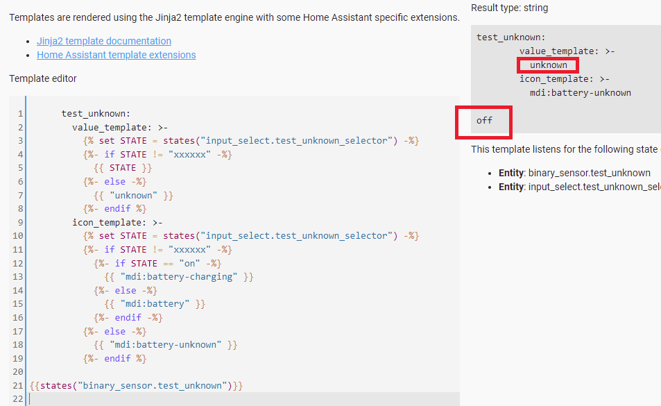661x406 pixels.
Task: Click the states binary_sensor.test_unknown line
Action: [x=136, y=385]
